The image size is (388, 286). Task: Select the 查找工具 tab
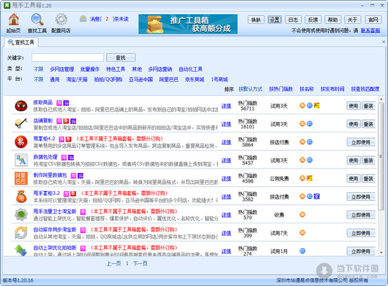(x=21, y=43)
